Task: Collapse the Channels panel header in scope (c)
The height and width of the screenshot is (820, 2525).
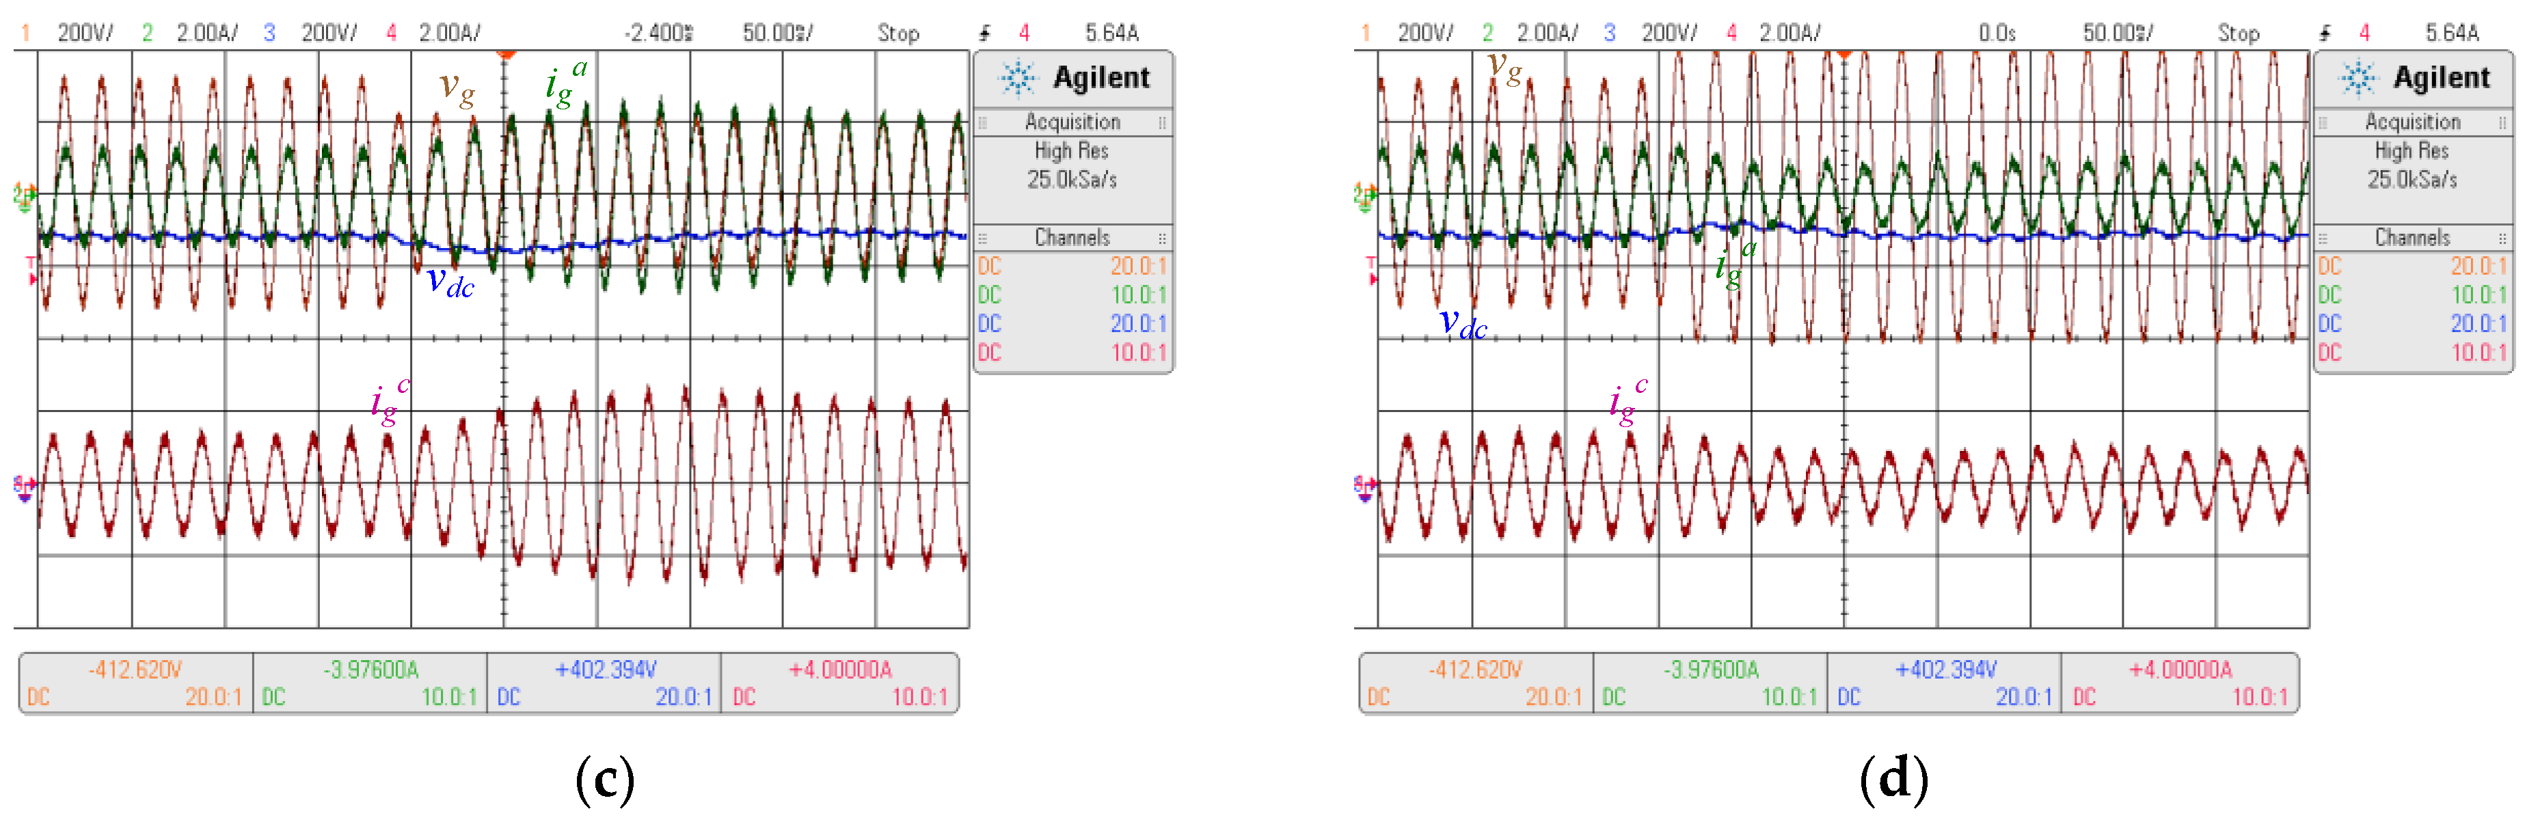Action: coord(1072,238)
